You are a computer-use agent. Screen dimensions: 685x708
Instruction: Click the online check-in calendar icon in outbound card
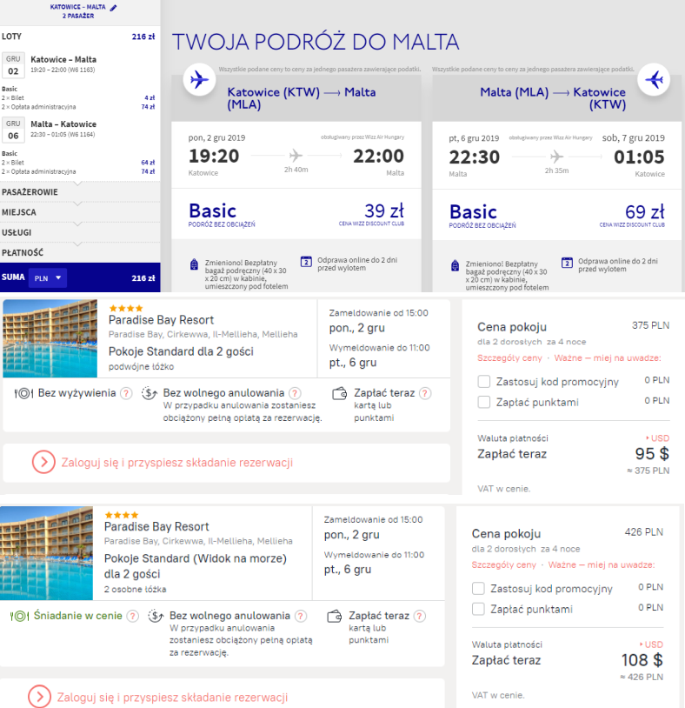pos(306,262)
